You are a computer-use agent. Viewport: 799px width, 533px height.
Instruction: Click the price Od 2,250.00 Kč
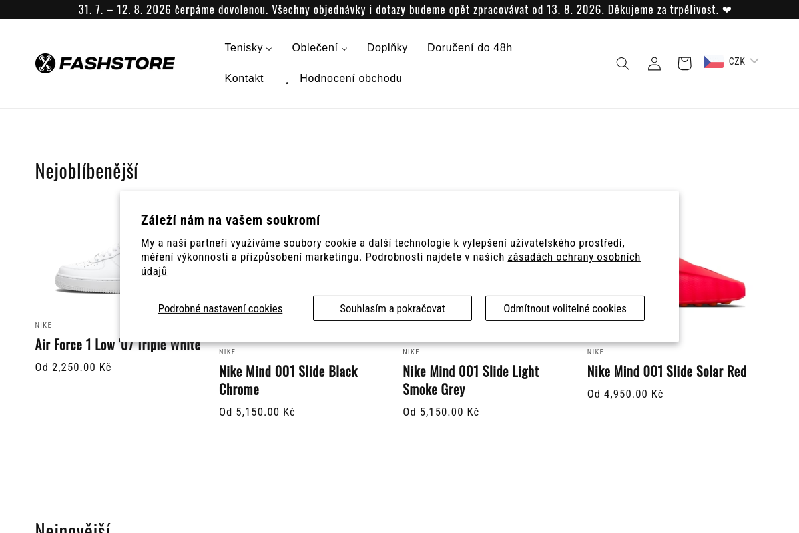point(73,368)
